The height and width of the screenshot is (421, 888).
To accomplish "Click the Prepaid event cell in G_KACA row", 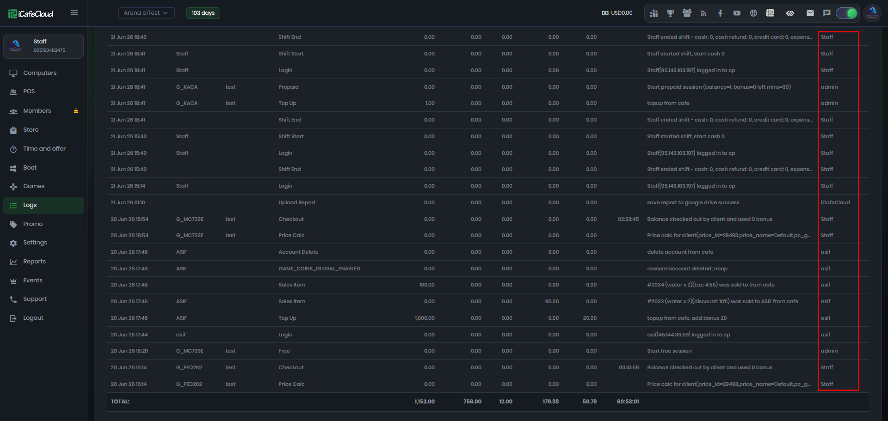I will [289, 87].
